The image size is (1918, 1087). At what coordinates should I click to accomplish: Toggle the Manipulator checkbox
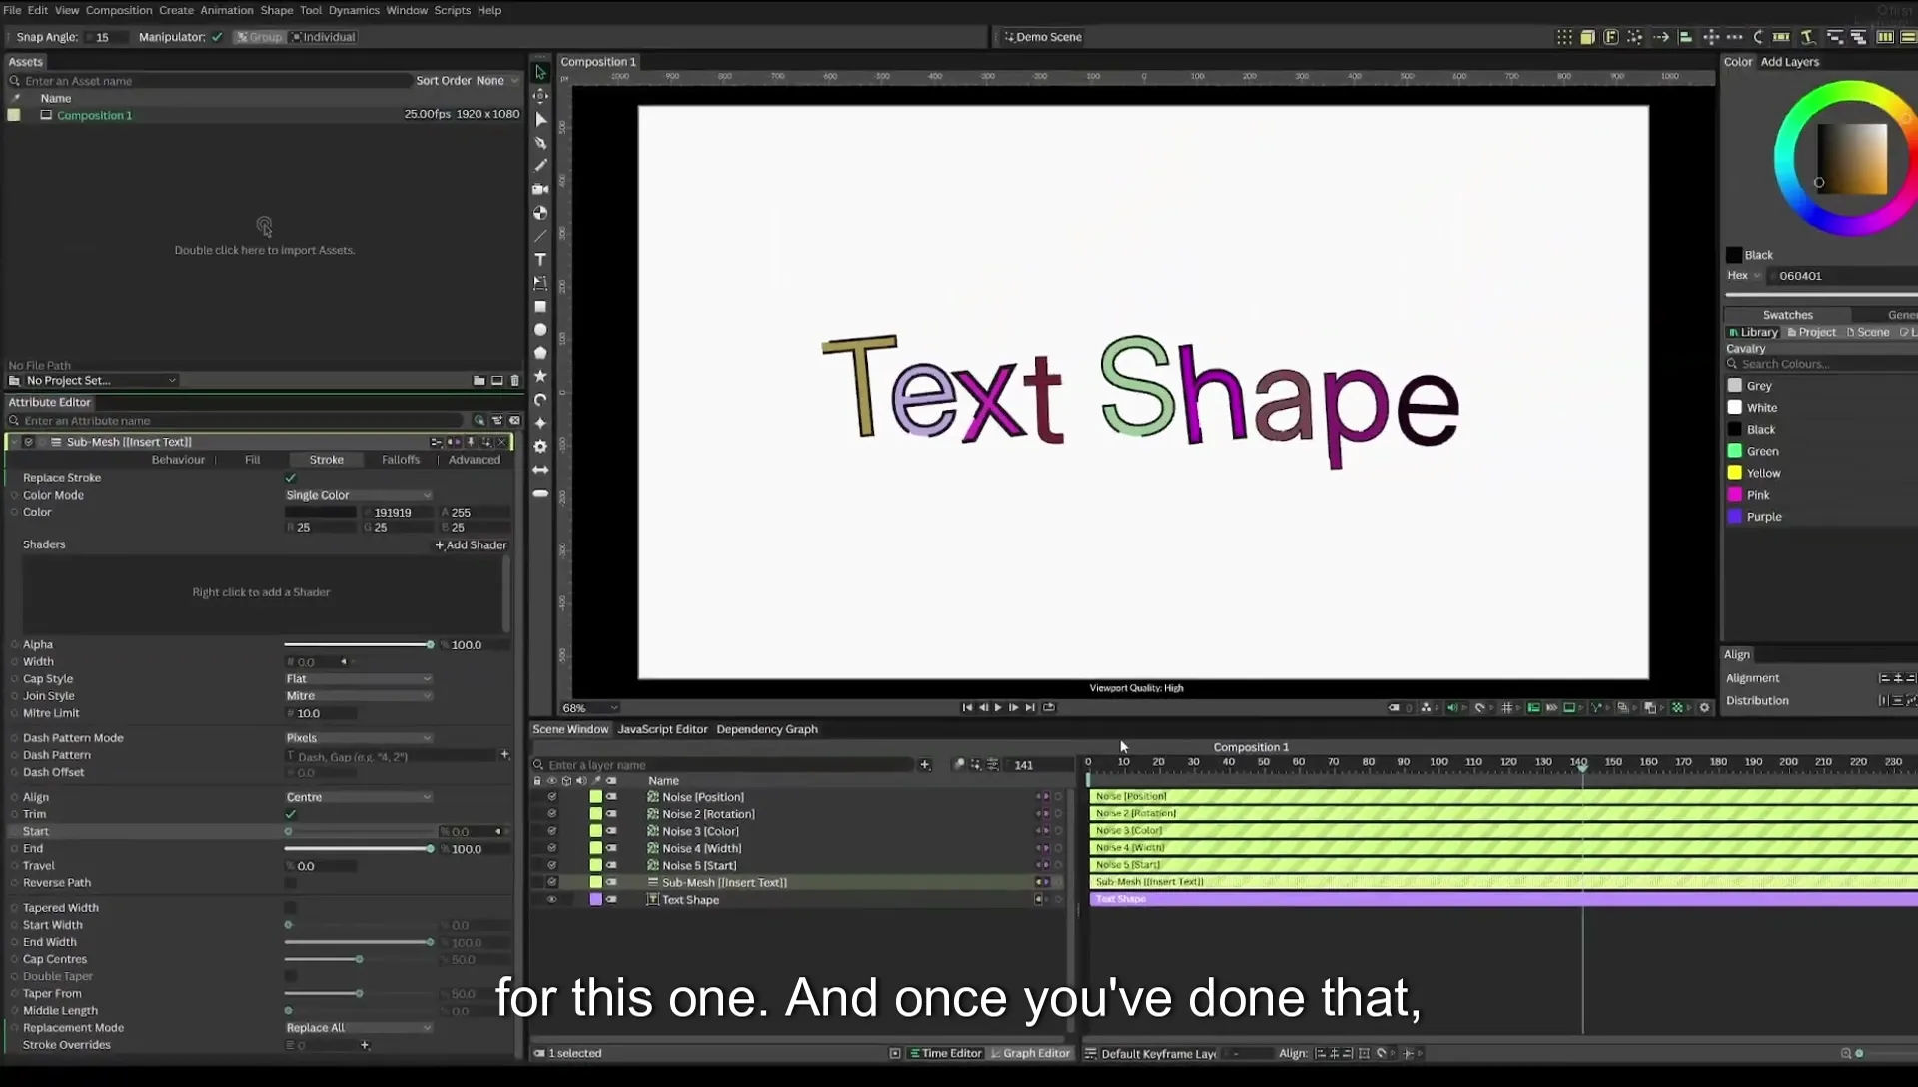click(217, 37)
